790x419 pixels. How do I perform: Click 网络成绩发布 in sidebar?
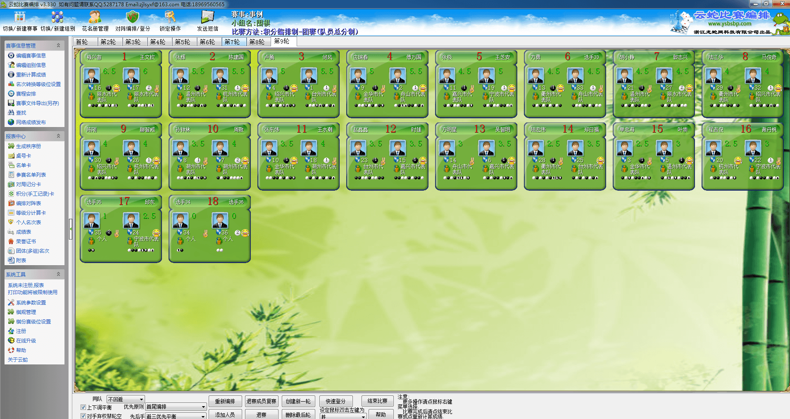27,122
